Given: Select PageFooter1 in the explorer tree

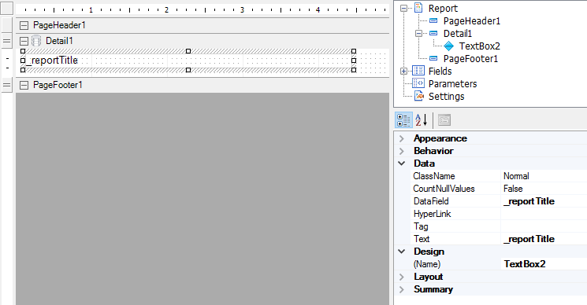Looking at the screenshot, I should 470,59.
